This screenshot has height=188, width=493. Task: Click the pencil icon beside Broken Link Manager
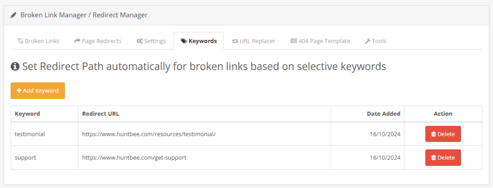tap(13, 15)
